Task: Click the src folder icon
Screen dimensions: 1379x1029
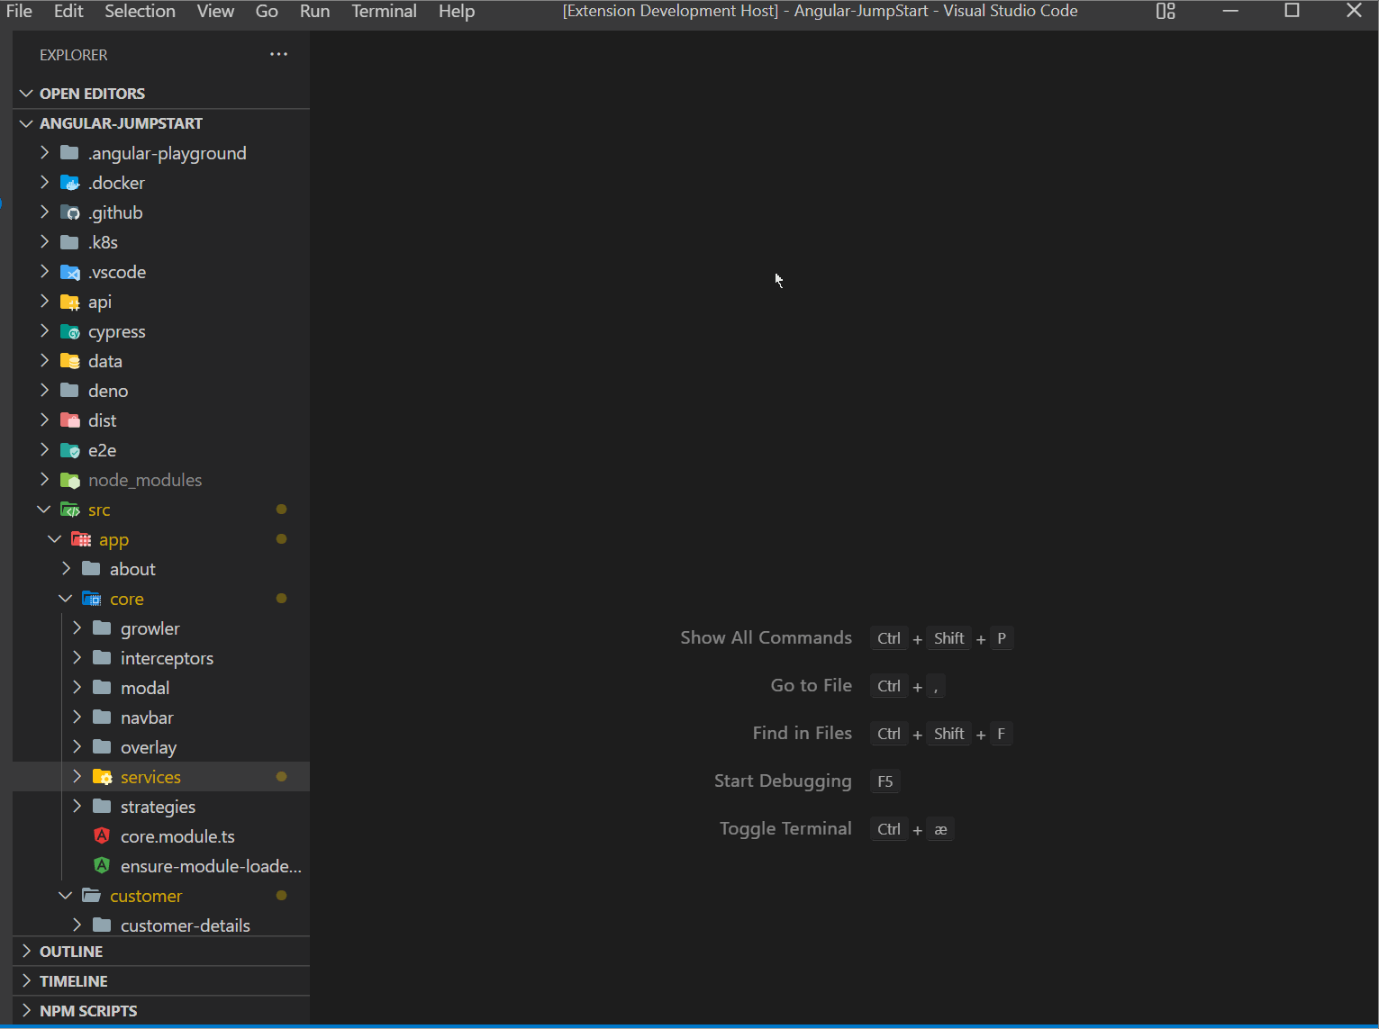Action: pyautogui.click(x=69, y=510)
